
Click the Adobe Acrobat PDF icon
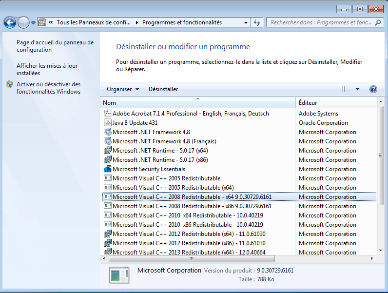(x=107, y=113)
